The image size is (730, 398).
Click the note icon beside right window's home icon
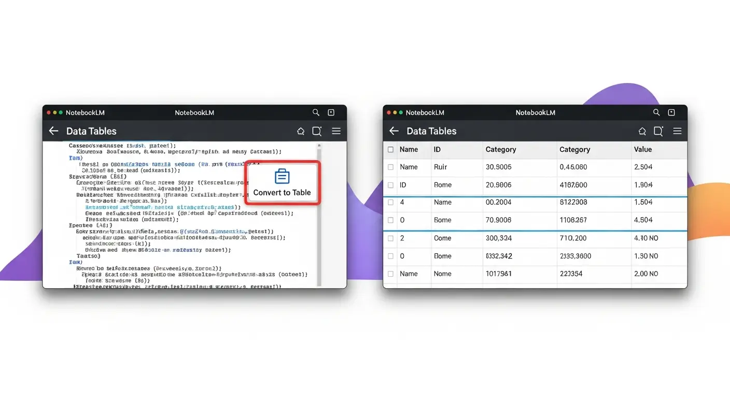(658, 131)
